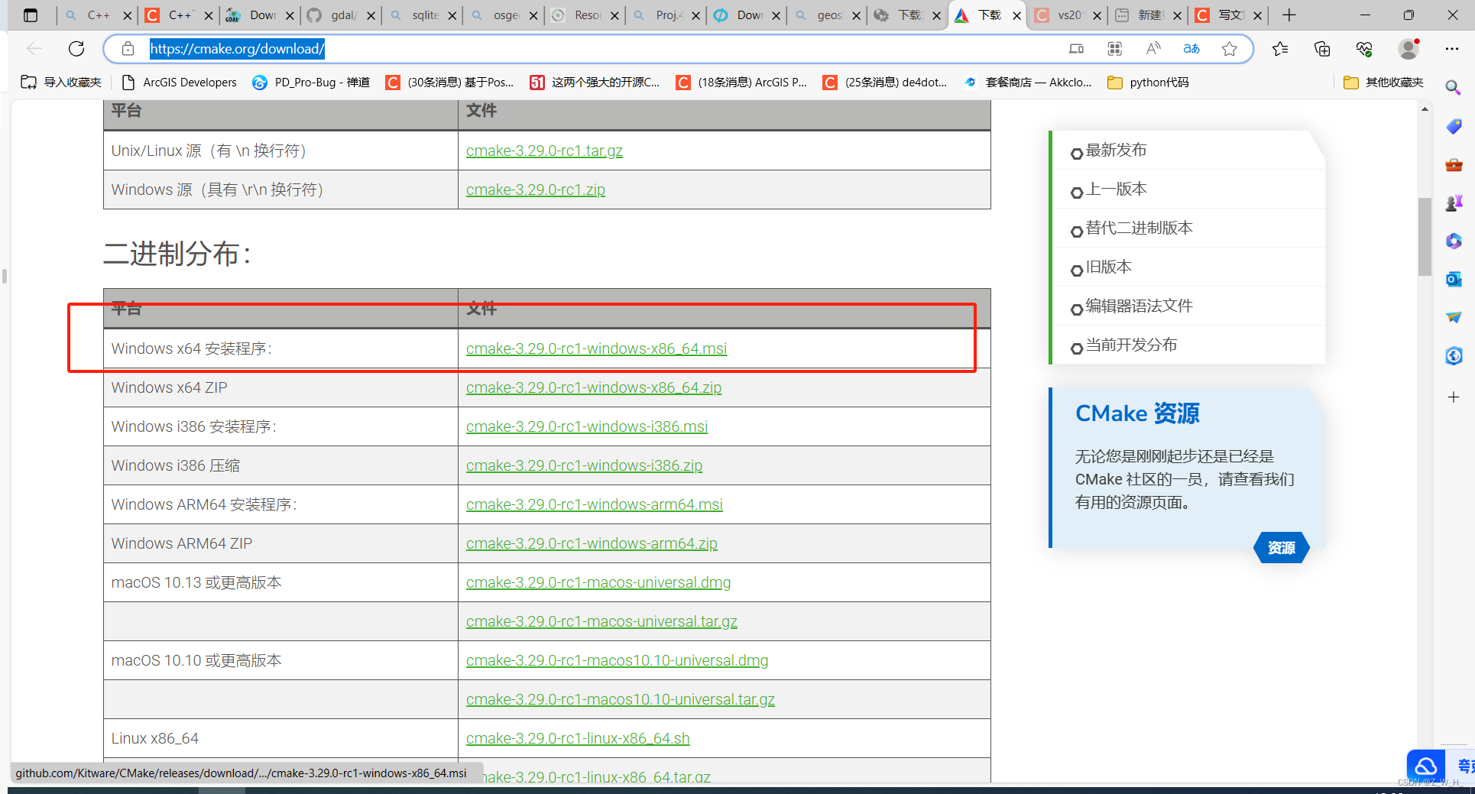
Task: Select the Linux x86_64 platform text
Action: point(155,738)
